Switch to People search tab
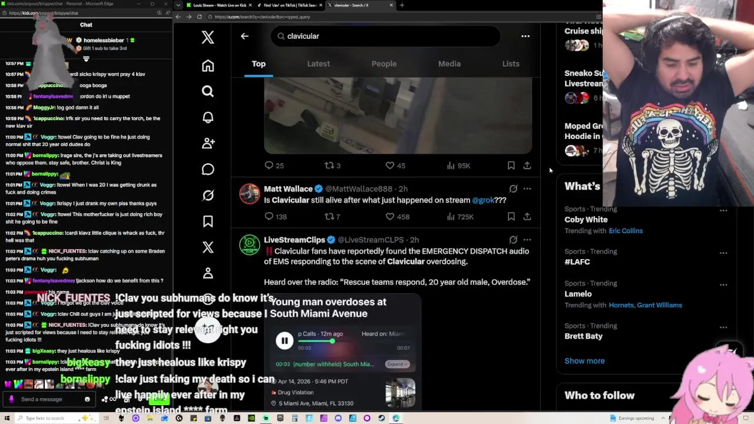 pyautogui.click(x=383, y=64)
